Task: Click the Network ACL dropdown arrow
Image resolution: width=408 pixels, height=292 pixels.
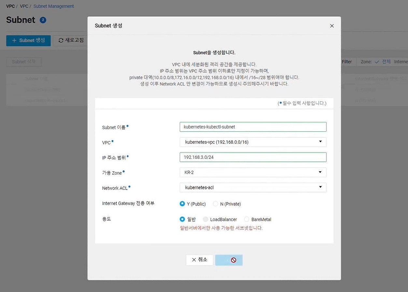Action: 320,187
